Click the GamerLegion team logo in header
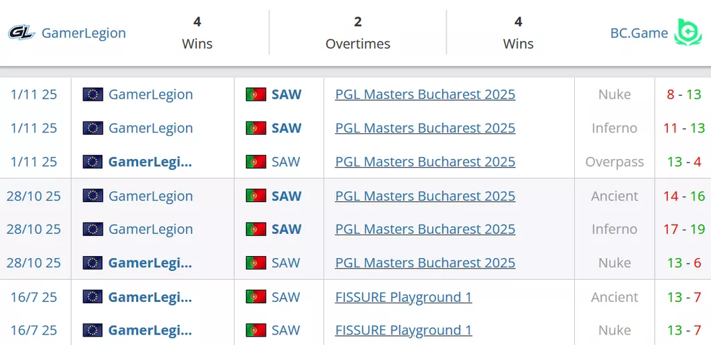The height and width of the screenshot is (345, 711). point(22,33)
